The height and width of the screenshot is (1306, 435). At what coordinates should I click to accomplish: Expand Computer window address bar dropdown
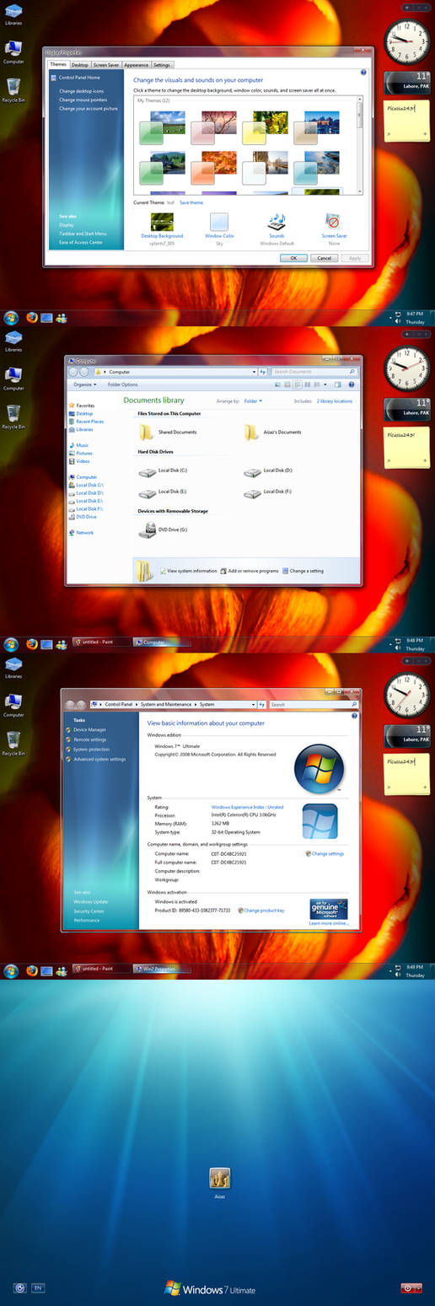click(254, 371)
